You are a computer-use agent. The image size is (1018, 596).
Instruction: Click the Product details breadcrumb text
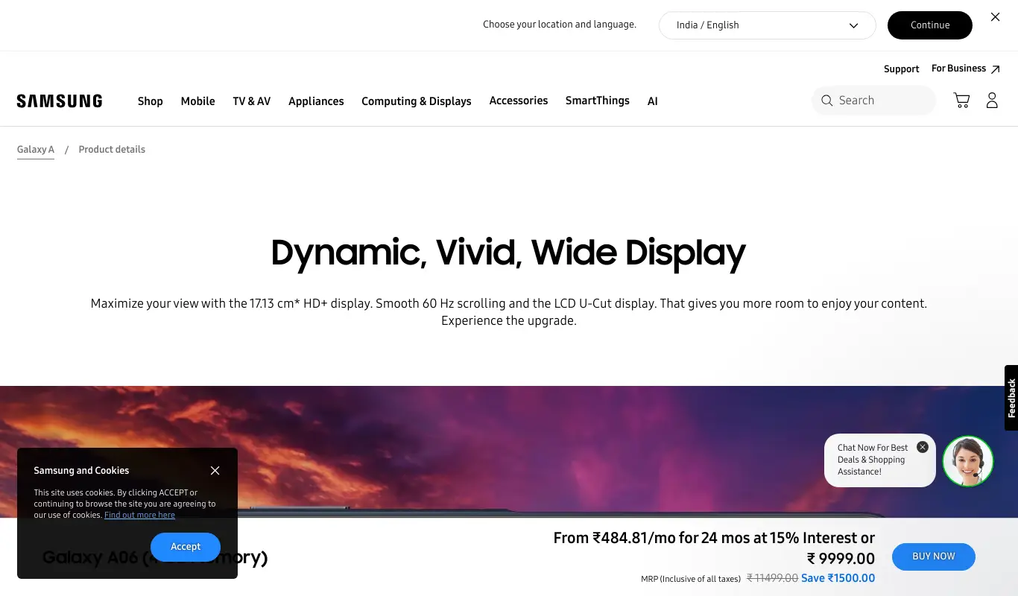[x=112, y=150]
